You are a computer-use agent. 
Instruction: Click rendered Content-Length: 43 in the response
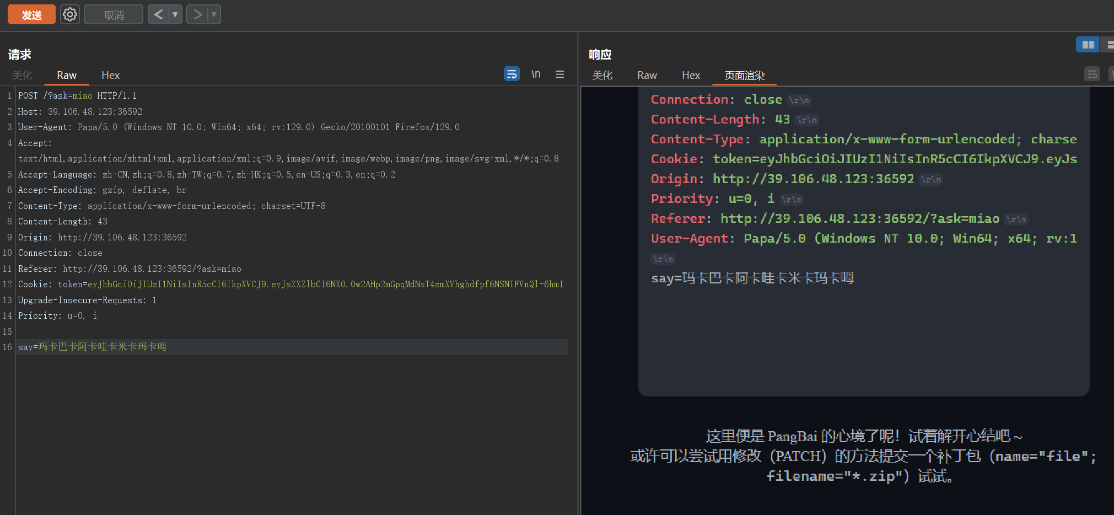click(720, 119)
